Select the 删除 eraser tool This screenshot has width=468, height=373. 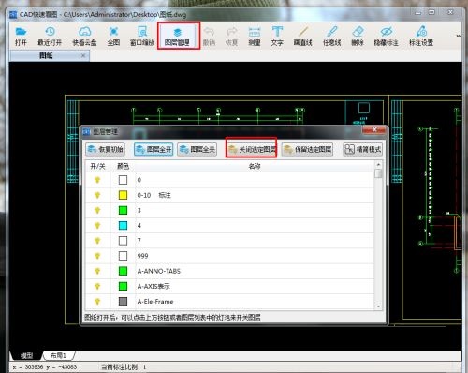[x=358, y=36]
